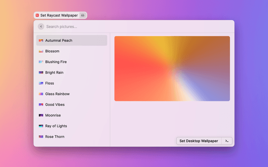Screen dimensions: 268x167
Task: Click the large Autumnal Peach preview image
Action: click(172, 68)
